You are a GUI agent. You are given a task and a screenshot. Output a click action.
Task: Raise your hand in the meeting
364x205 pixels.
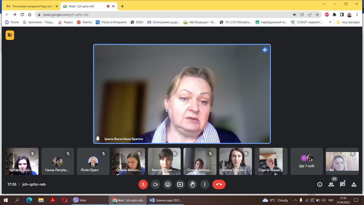click(192, 184)
